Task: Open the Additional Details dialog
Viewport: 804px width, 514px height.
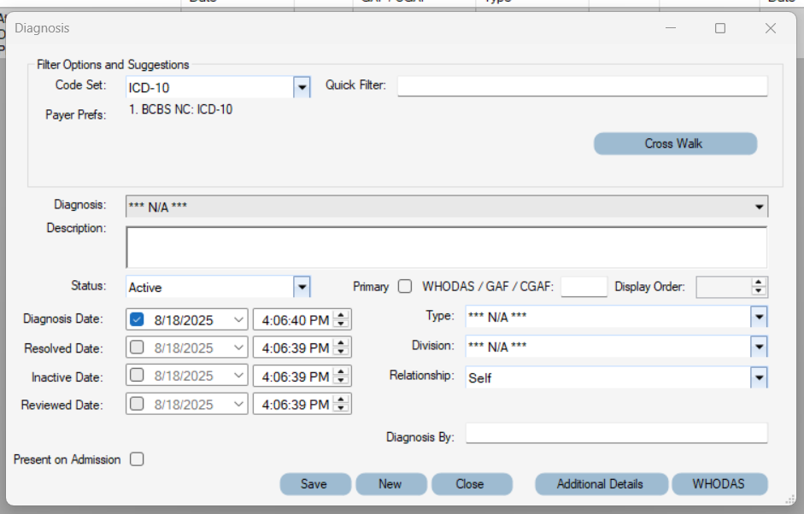Action: [x=601, y=484]
